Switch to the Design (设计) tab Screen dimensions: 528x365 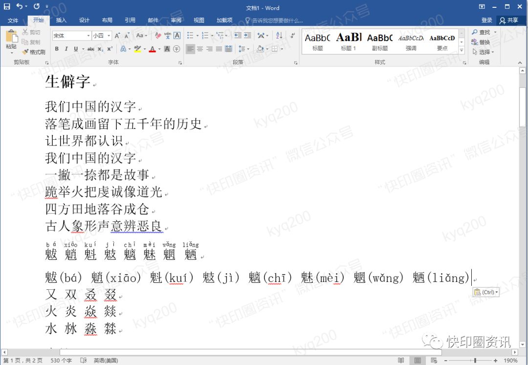pos(84,20)
